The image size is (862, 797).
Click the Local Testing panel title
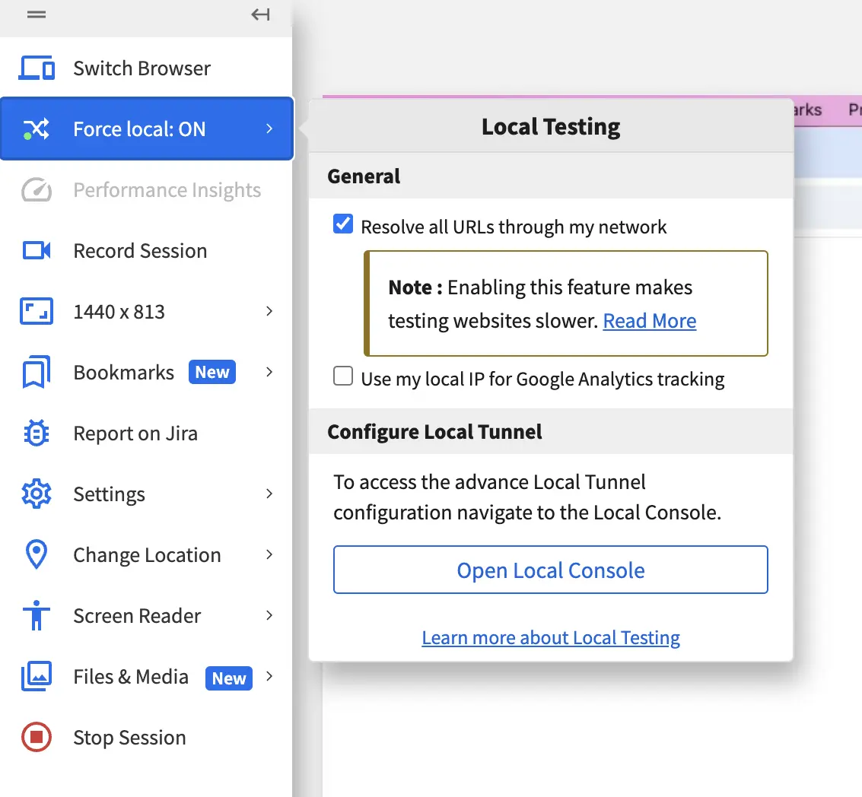click(550, 127)
